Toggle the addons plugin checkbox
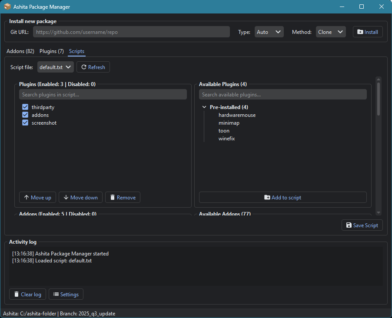The height and width of the screenshot is (318, 392). (25, 115)
